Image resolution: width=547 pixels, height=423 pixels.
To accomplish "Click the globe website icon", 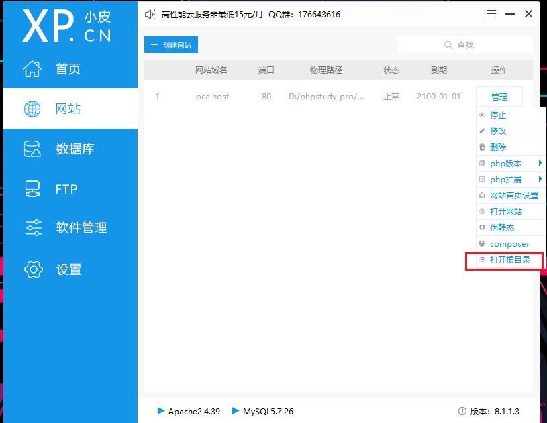I will [32, 109].
